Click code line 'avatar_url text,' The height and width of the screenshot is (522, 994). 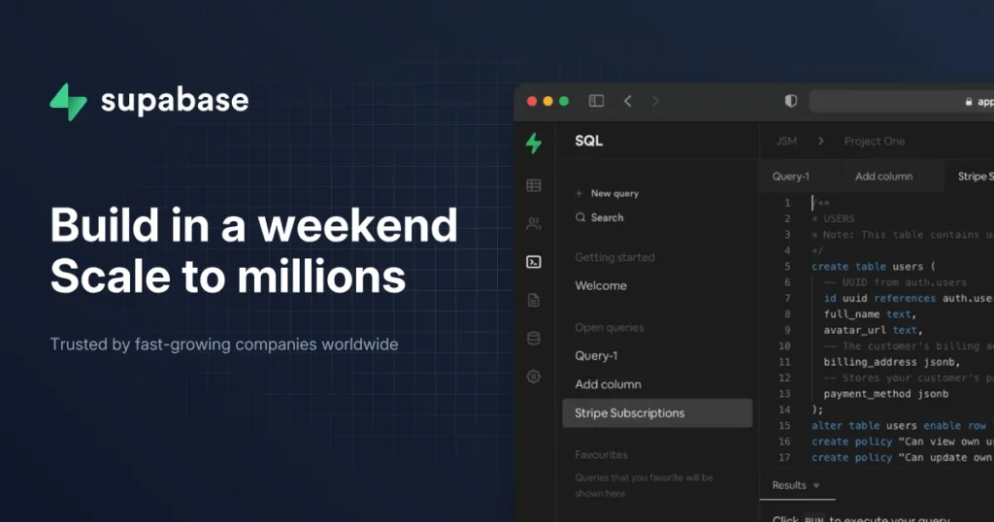873,330
